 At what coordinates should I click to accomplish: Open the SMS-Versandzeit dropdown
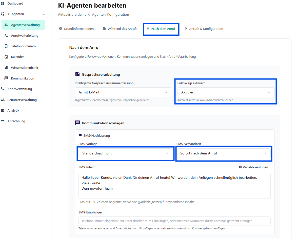coord(224,153)
